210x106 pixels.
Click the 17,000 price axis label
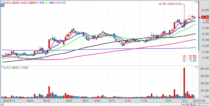pyautogui.click(x=205, y=28)
